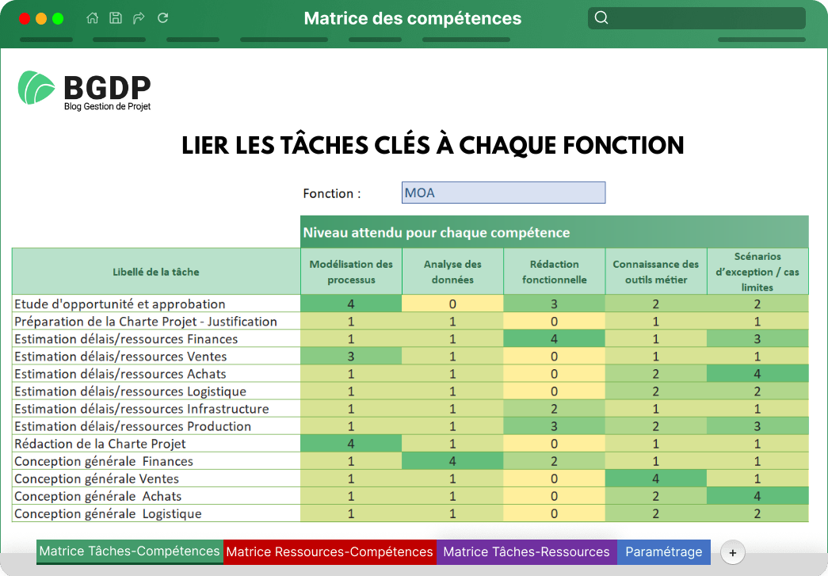The height and width of the screenshot is (576, 828).
Task: Open the Fonction field containing MOA
Action: [503, 193]
